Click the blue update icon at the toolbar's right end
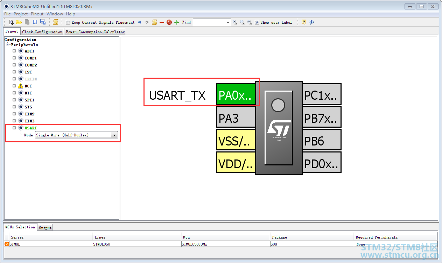442x263 pixels. click(x=311, y=22)
